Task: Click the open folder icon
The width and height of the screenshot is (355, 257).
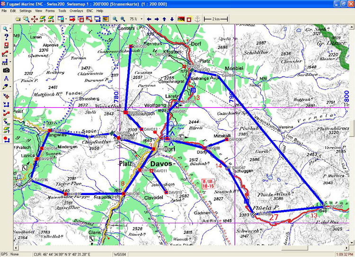Action: tap(18, 19)
